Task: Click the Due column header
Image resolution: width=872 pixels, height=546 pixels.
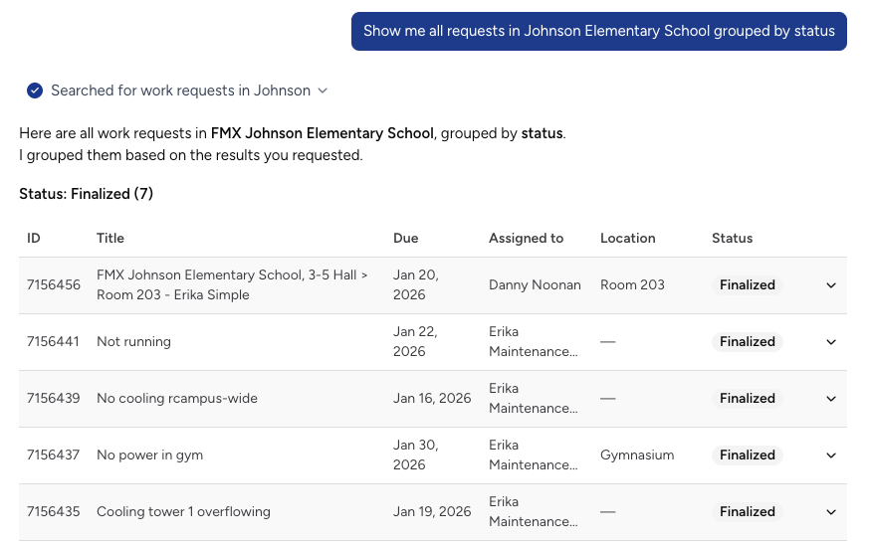Action: click(x=406, y=239)
